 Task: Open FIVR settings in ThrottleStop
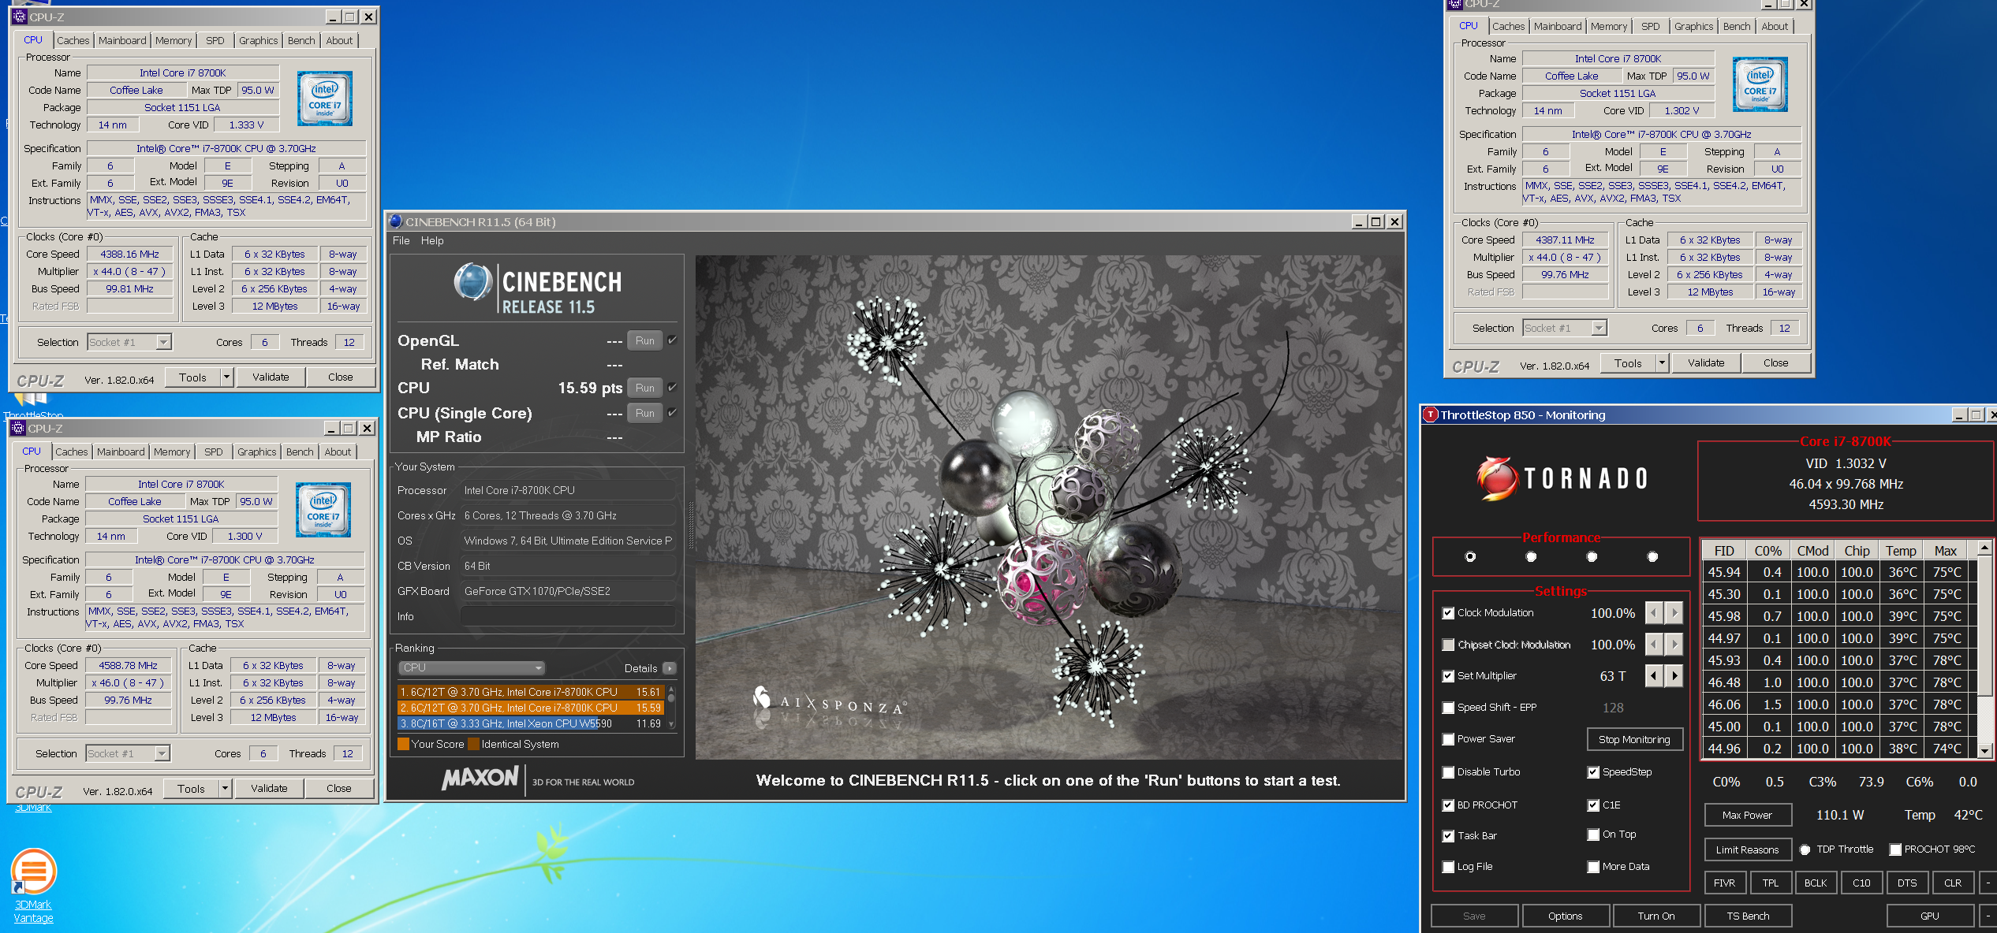(1724, 883)
